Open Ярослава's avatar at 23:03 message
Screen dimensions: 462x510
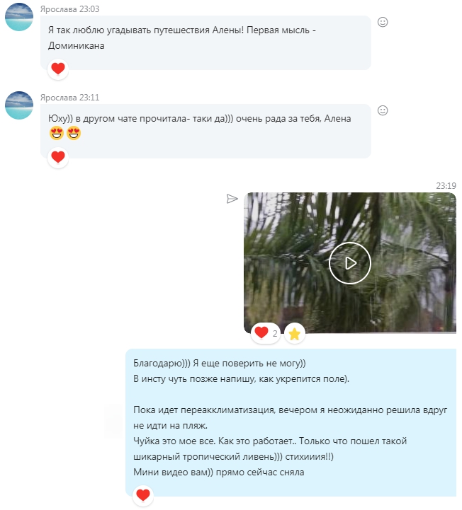19,17
